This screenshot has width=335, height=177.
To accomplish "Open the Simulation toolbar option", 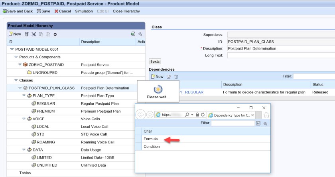I will point(84,11).
